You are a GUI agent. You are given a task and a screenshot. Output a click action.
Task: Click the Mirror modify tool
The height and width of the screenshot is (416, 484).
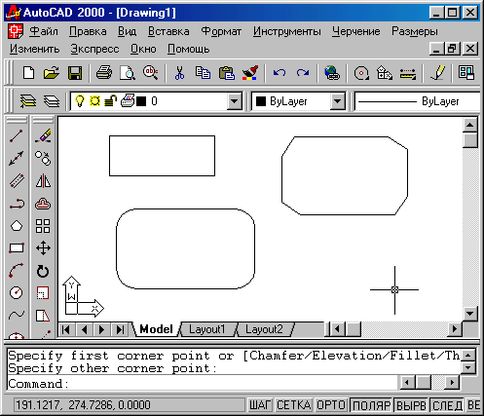click(43, 181)
